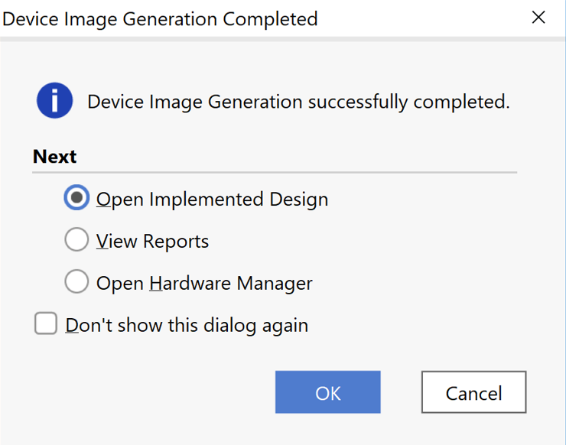Click the View Reports label text

tap(152, 242)
